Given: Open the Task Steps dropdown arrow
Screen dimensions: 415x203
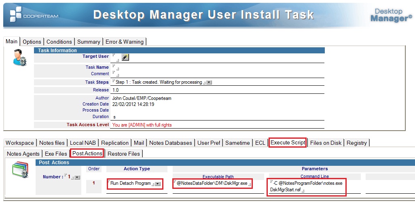Looking at the screenshot, I should coord(209,82).
